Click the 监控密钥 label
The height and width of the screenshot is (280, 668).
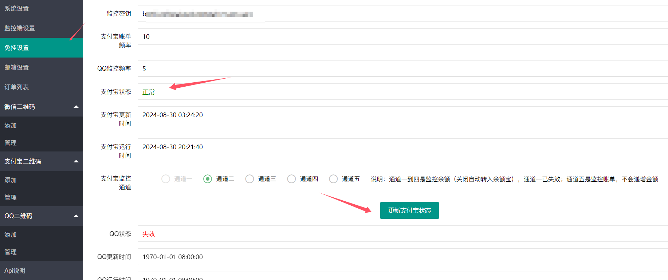[x=119, y=13]
